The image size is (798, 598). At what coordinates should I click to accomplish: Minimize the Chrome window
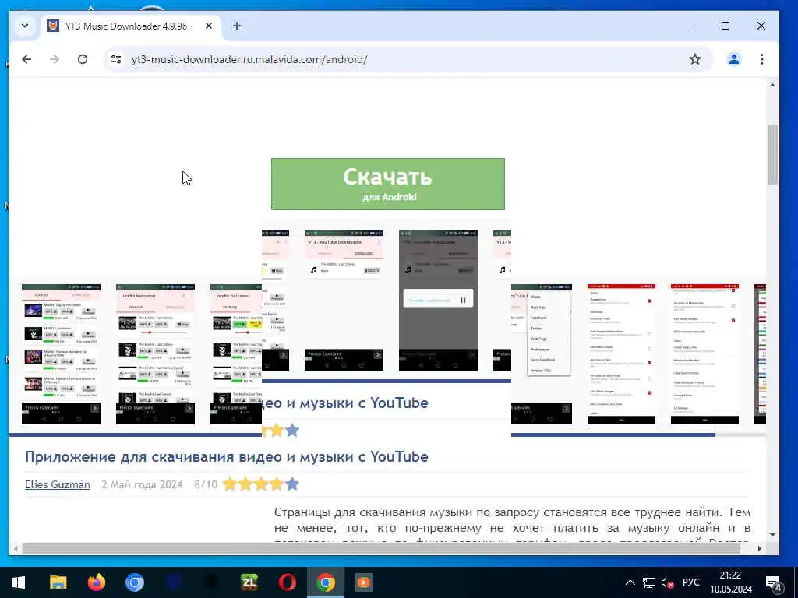690,26
